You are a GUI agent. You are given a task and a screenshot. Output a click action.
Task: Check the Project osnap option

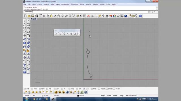point(99,89)
